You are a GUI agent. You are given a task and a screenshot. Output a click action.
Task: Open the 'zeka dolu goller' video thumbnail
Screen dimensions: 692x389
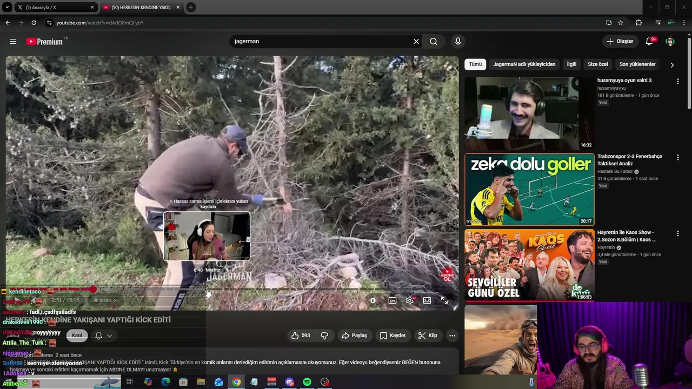click(529, 189)
